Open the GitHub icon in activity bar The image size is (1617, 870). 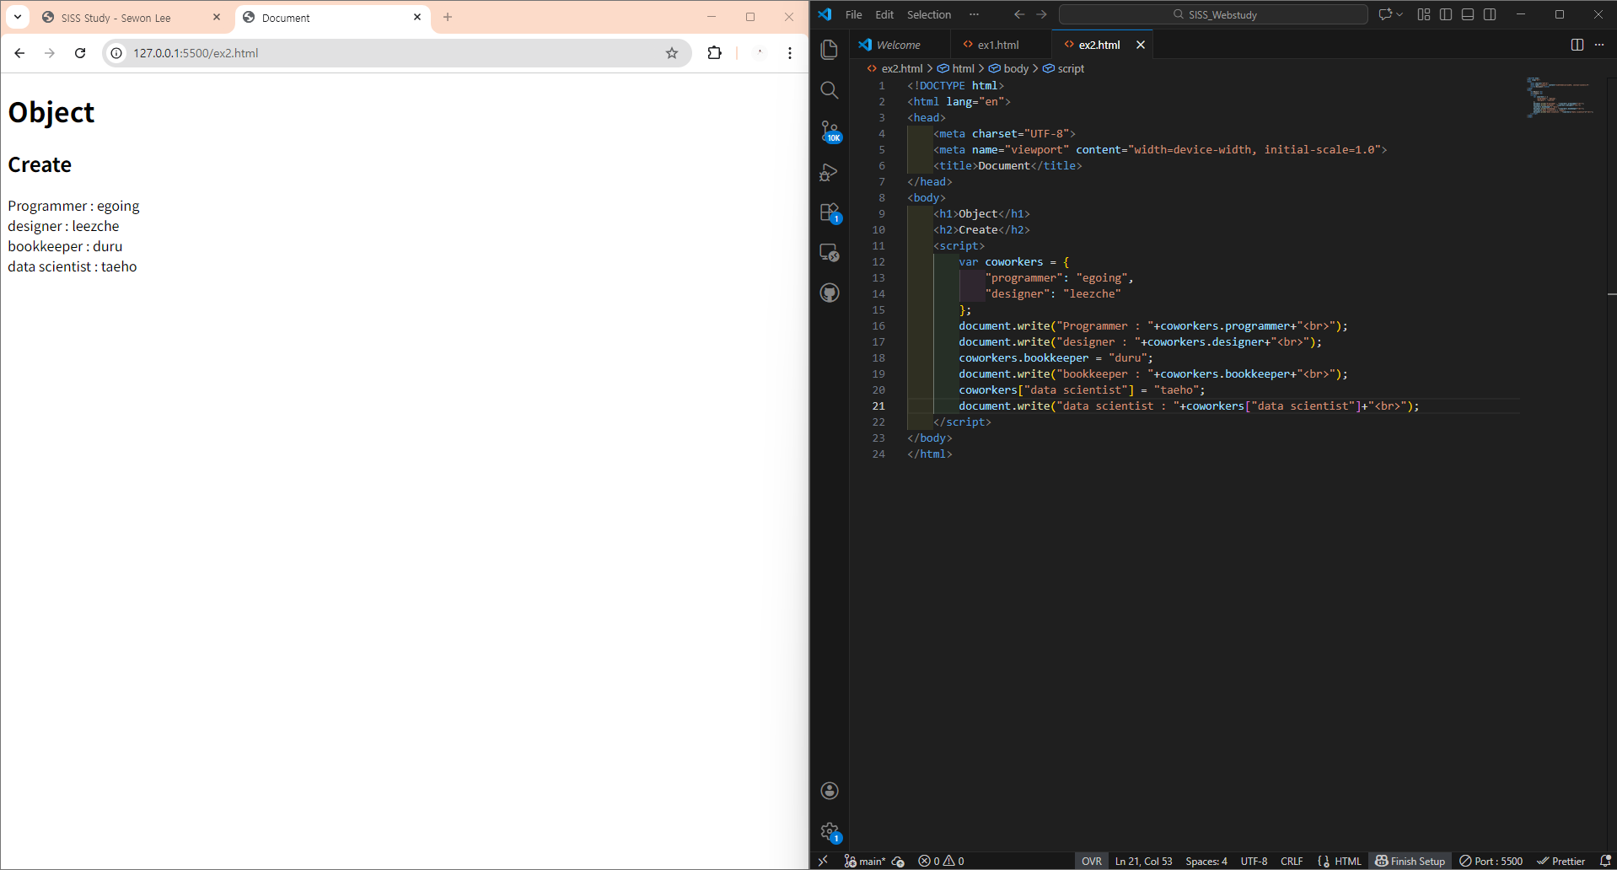[x=830, y=293]
